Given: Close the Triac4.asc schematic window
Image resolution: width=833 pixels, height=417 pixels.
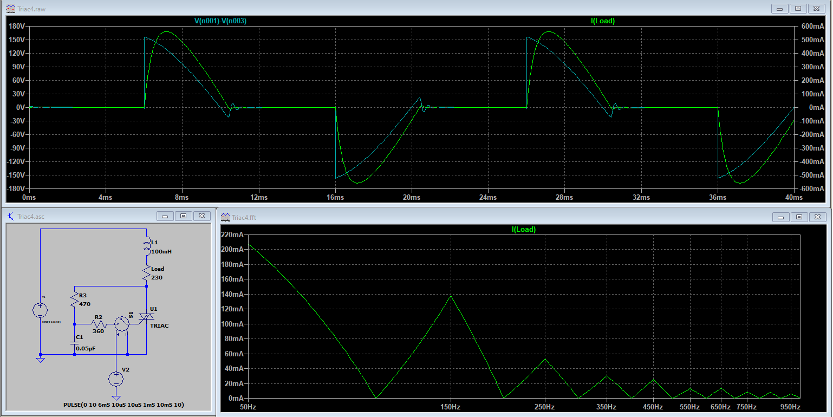Looking at the screenshot, I should coord(201,216).
